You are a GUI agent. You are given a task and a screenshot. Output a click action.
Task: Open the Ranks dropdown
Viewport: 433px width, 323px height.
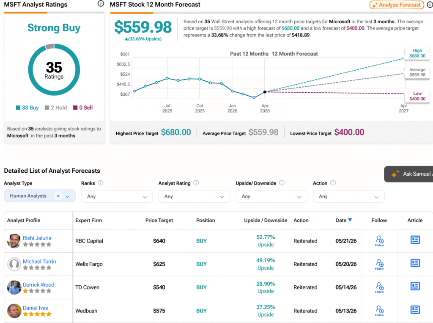[x=117, y=196]
